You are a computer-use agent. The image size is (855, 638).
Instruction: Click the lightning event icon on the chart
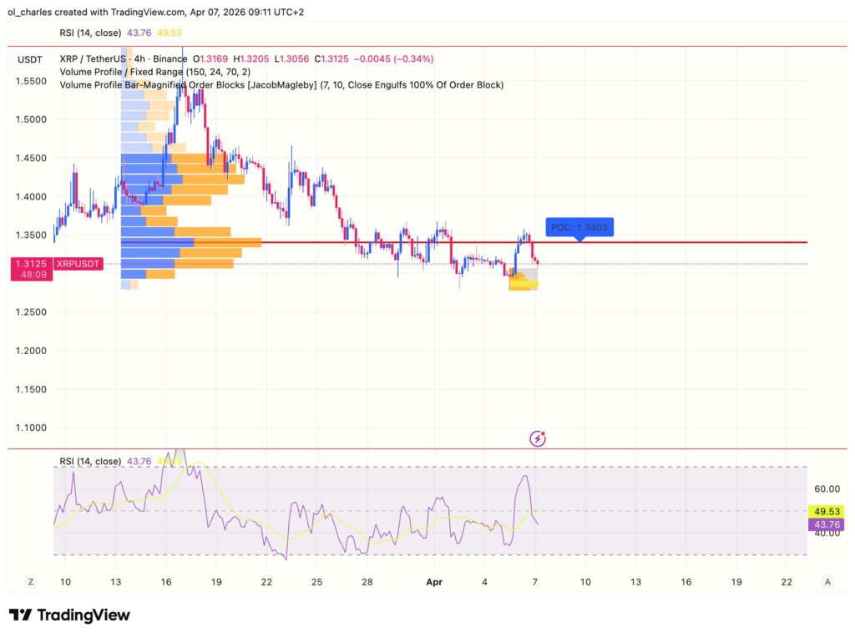point(537,438)
